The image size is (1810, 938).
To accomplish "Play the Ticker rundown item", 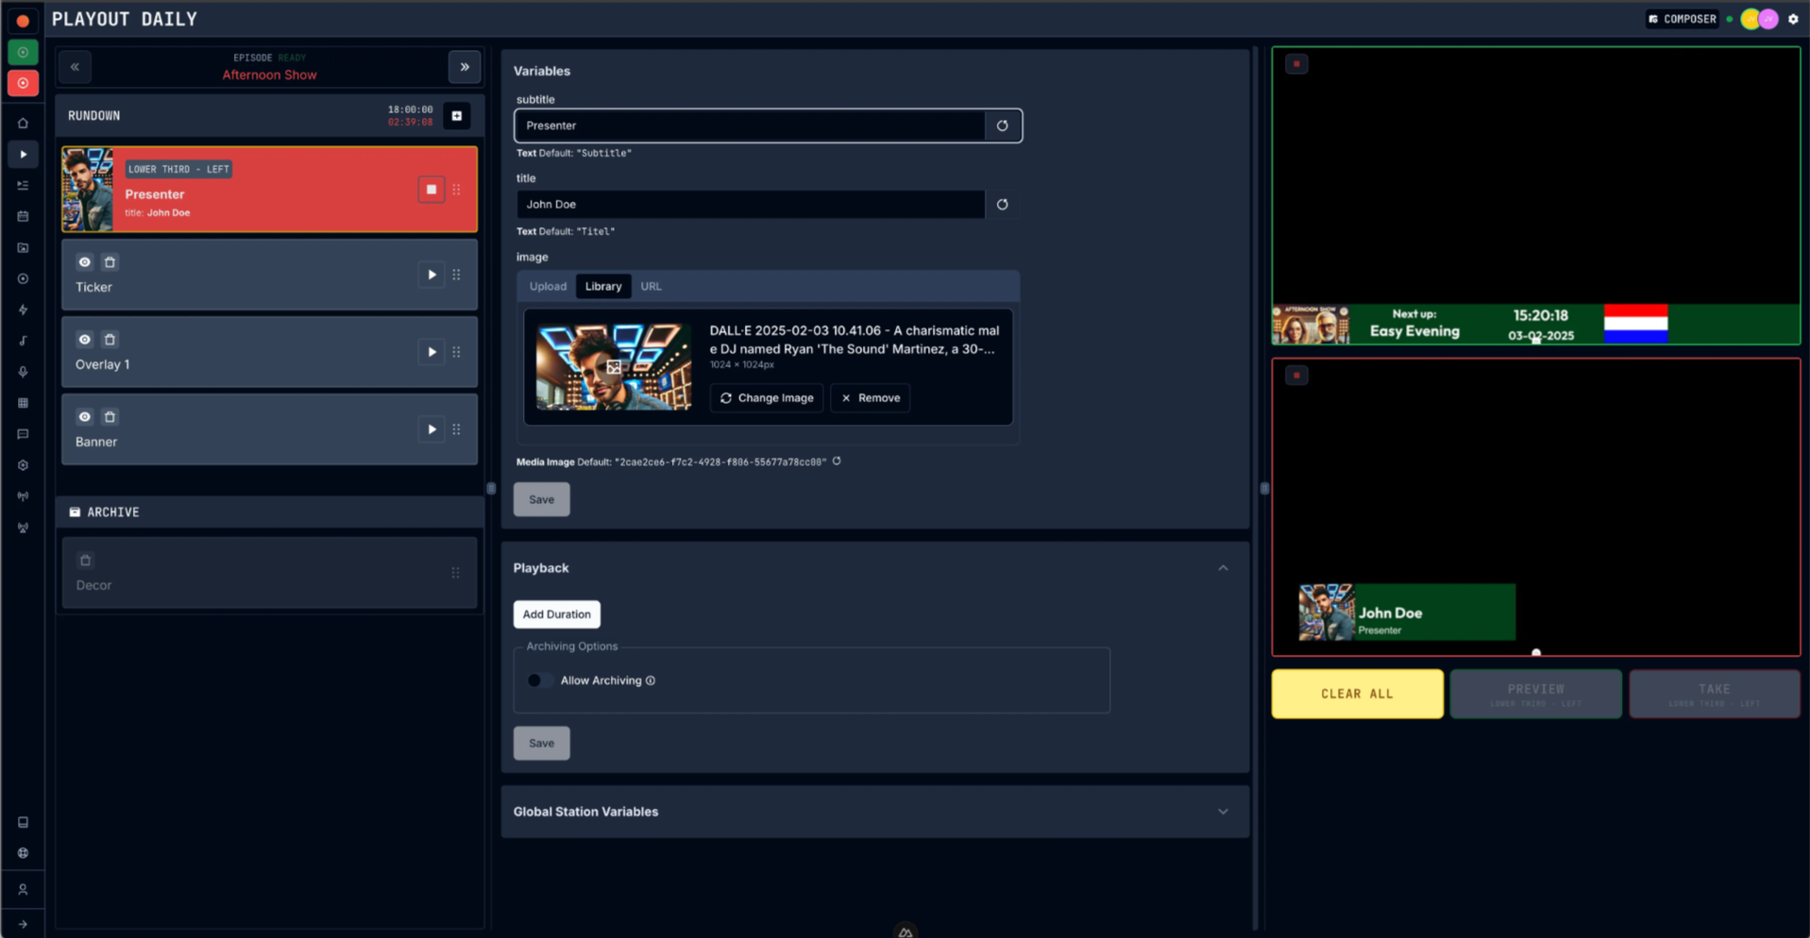I will click(431, 275).
